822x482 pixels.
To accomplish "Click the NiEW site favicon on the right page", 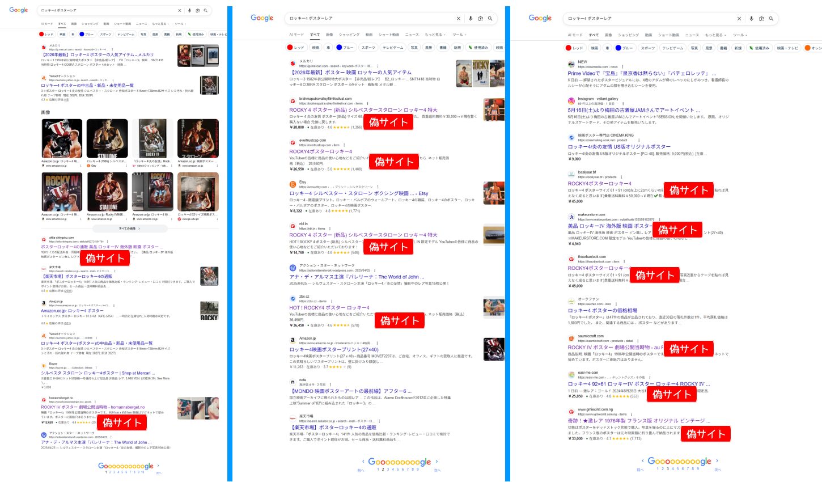I will [x=571, y=64].
